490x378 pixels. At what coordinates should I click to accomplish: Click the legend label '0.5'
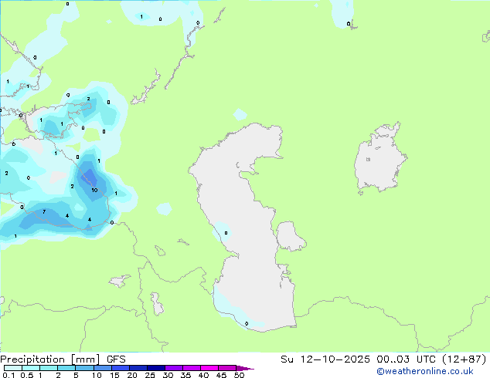point(27,375)
